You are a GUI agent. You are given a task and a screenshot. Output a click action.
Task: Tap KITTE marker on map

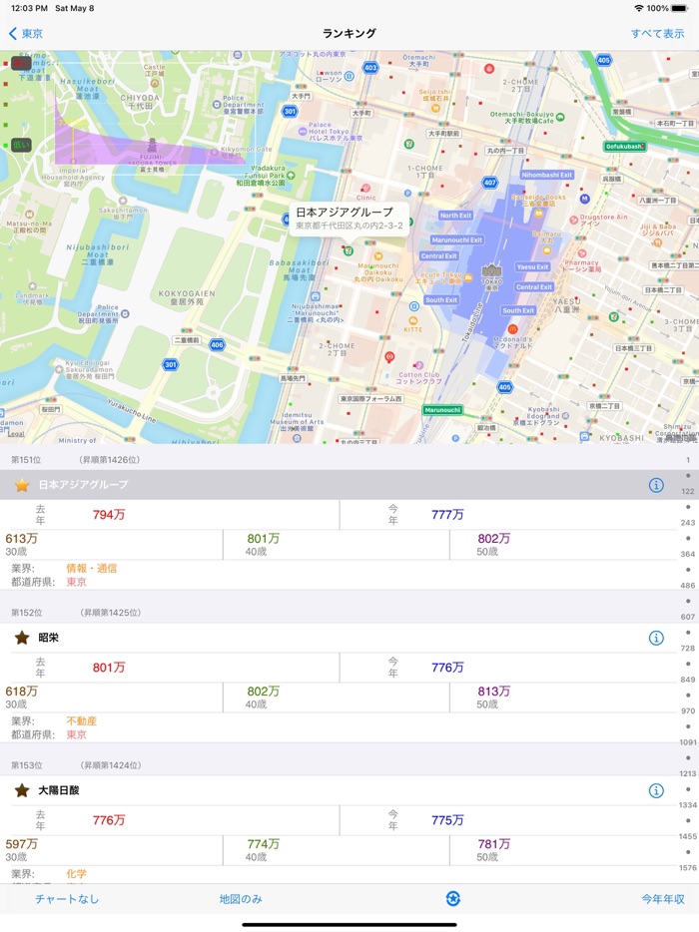click(412, 321)
